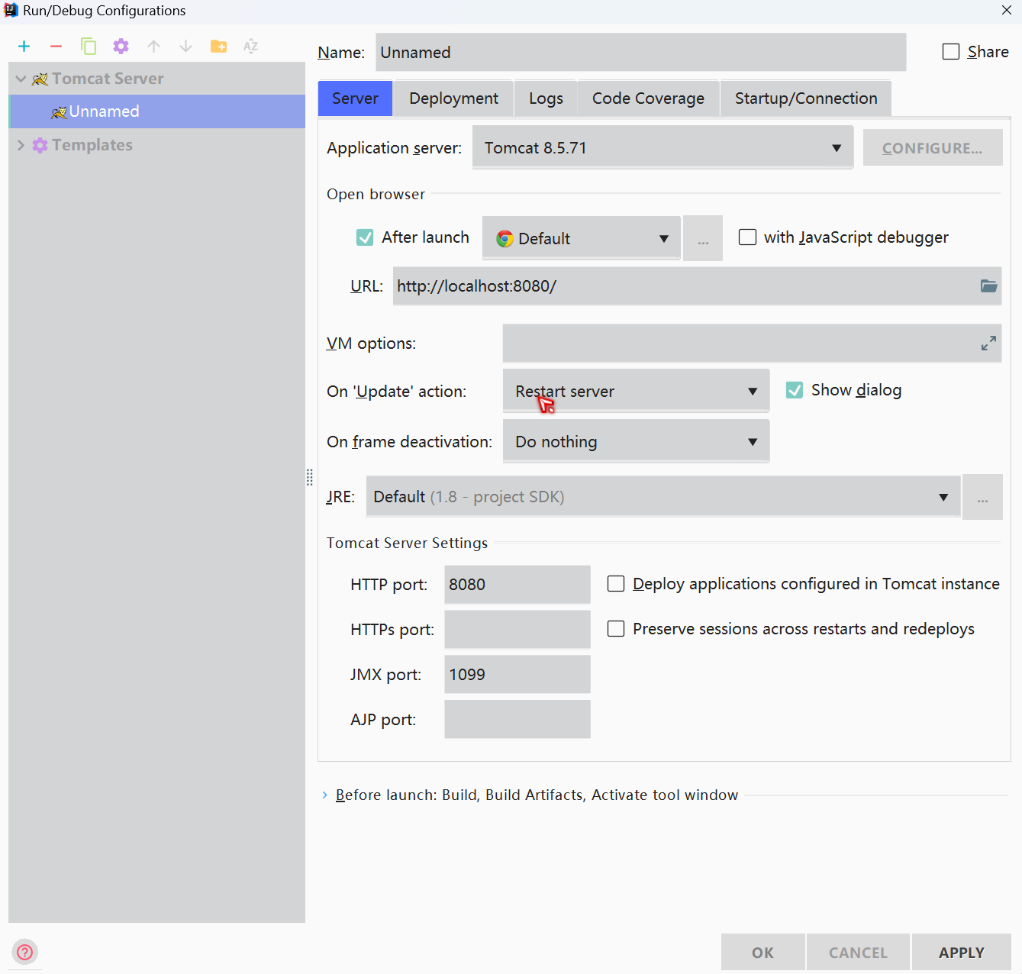
Task: Uncheck the After launch checkbox
Action: (365, 237)
